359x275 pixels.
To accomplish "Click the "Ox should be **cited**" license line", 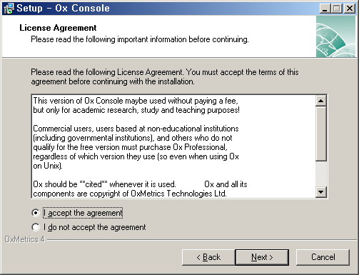I will [x=104, y=184].
